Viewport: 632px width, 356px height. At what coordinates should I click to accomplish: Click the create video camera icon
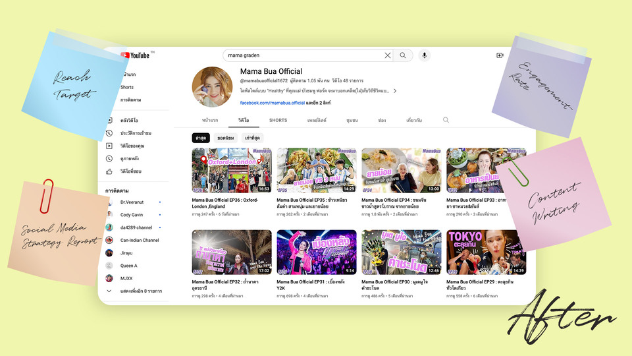tap(500, 55)
